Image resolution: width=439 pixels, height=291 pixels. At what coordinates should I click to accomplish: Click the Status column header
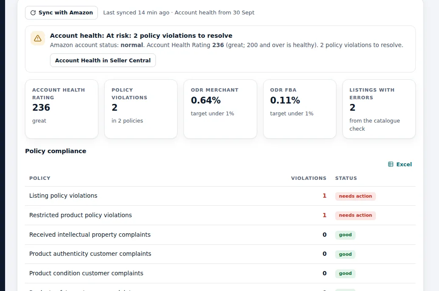point(346,178)
